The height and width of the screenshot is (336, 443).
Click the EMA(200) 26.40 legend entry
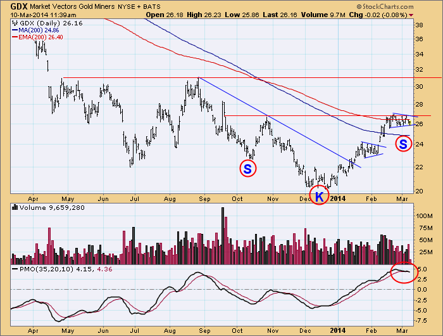click(41, 37)
